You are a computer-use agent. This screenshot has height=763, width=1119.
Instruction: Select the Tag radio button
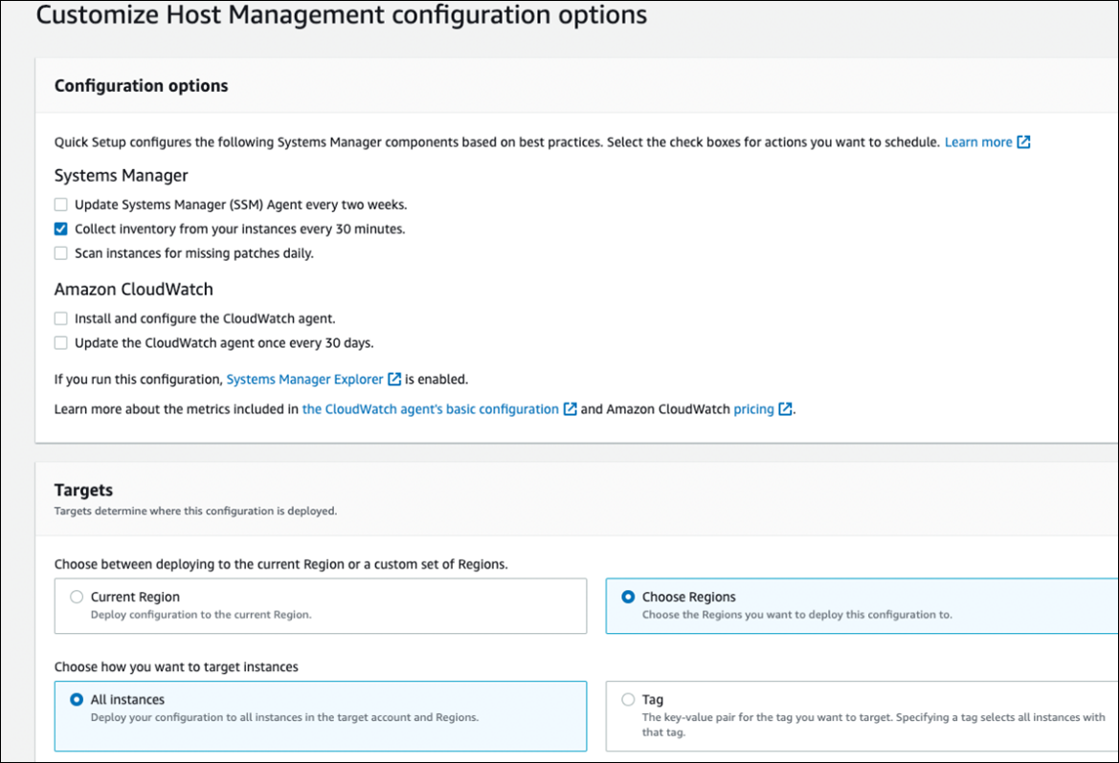click(628, 700)
